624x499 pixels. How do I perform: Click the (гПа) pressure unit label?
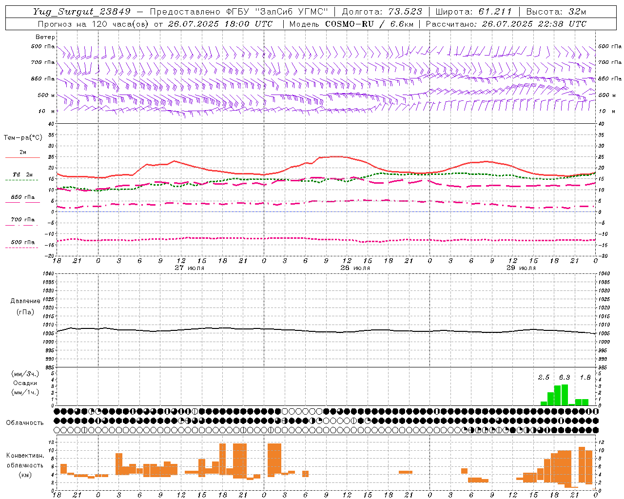(25, 312)
